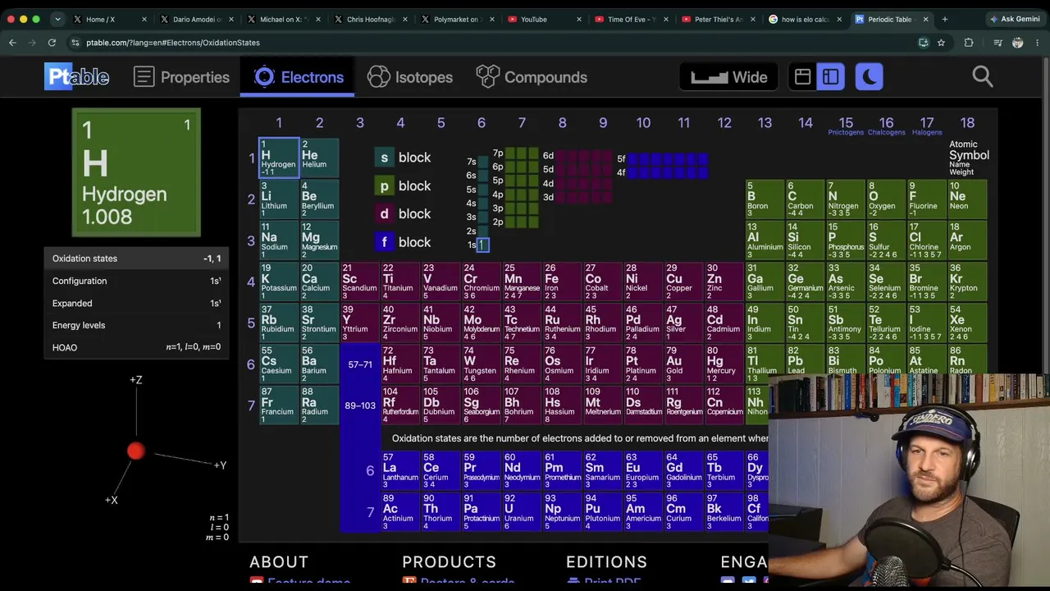This screenshot has height=591, width=1050.
Task: Select the Hydrogen cell in the table
Action: [x=279, y=158]
